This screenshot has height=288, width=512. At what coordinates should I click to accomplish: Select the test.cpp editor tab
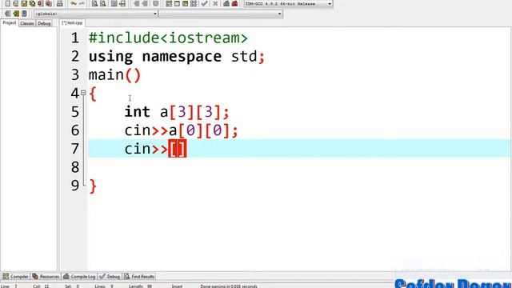tap(72, 23)
